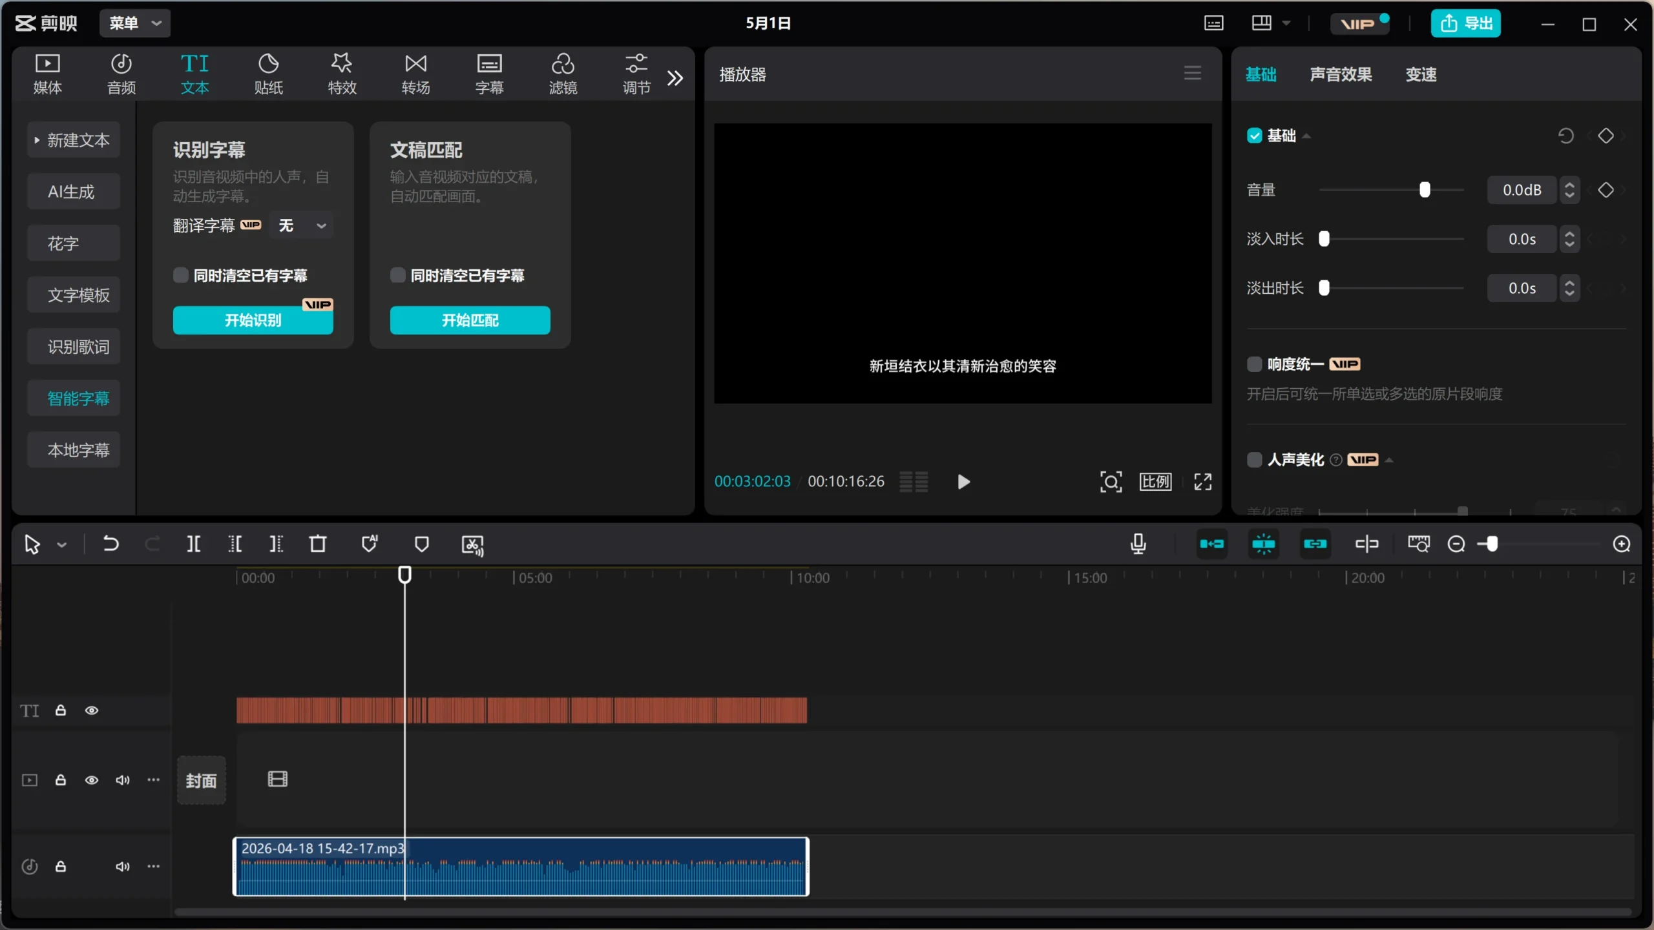
Task: Toggle auto snapping in timeline toolbar
Action: click(1264, 544)
